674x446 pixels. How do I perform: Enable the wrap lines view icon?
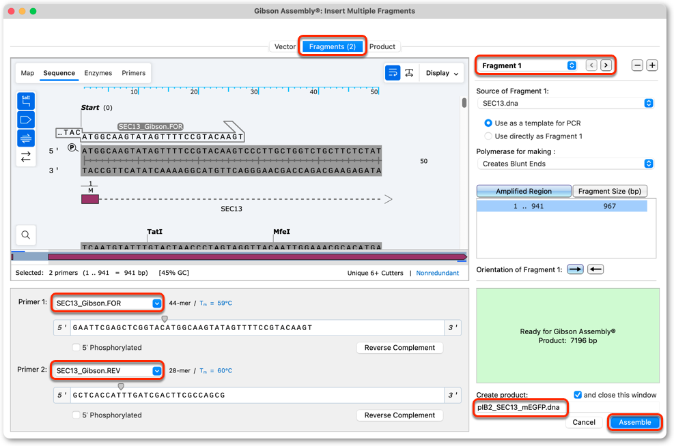[393, 73]
